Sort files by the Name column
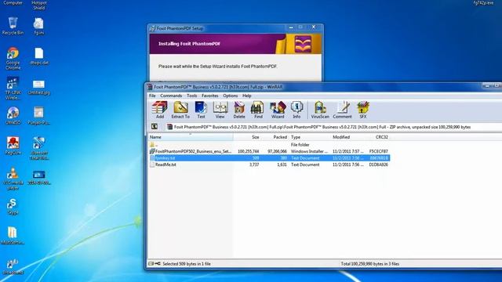This screenshot has height=282, width=502. click(191, 137)
